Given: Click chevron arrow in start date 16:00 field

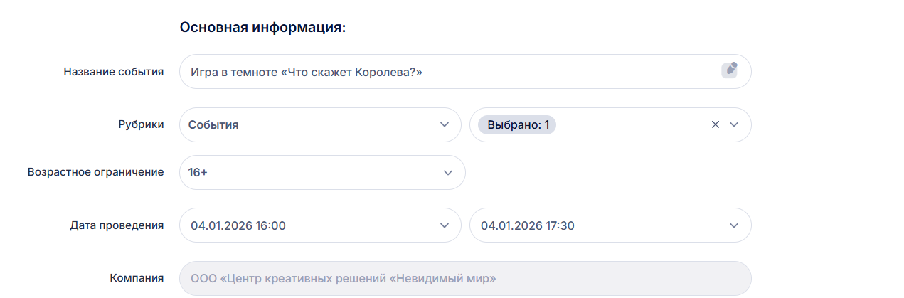Looking at the screenshot, I should pos(445,225).
